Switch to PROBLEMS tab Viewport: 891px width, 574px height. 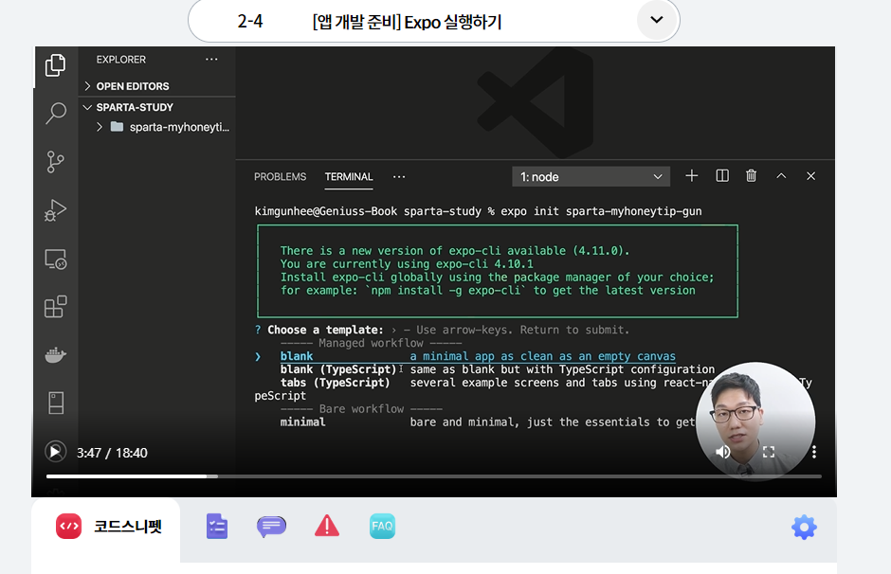click(x=281, y=176)
